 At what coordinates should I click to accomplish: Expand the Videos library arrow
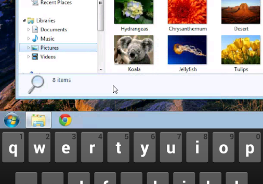[29, 57]
